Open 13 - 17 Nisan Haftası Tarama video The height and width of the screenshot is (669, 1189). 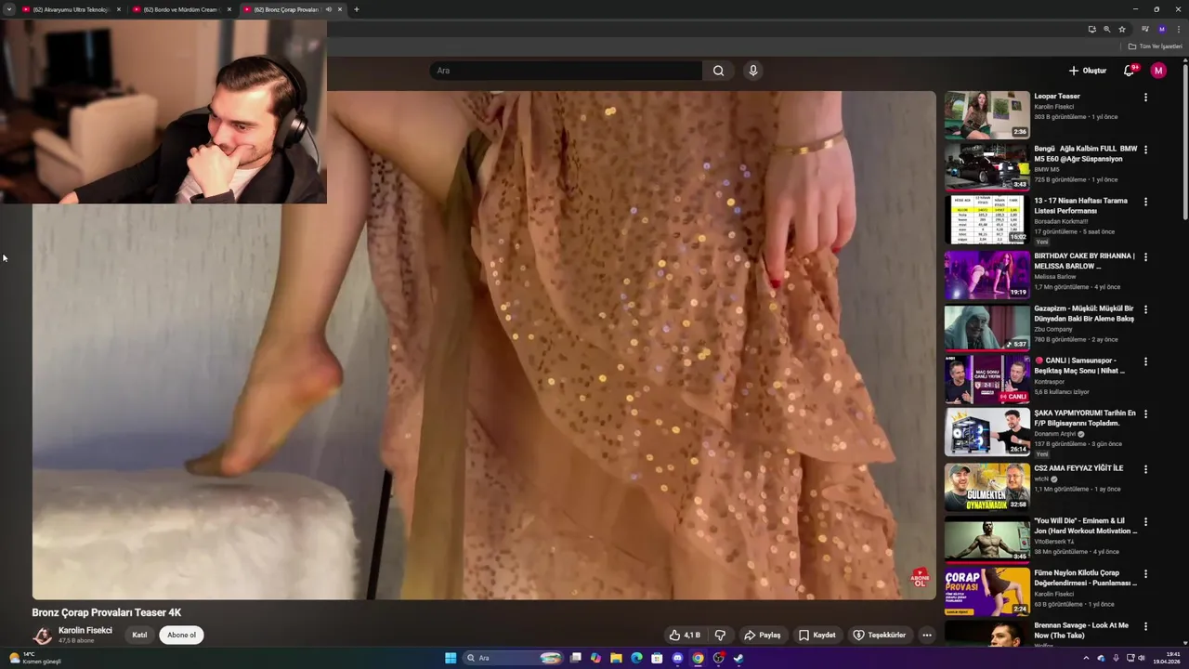click(1080, 205)
